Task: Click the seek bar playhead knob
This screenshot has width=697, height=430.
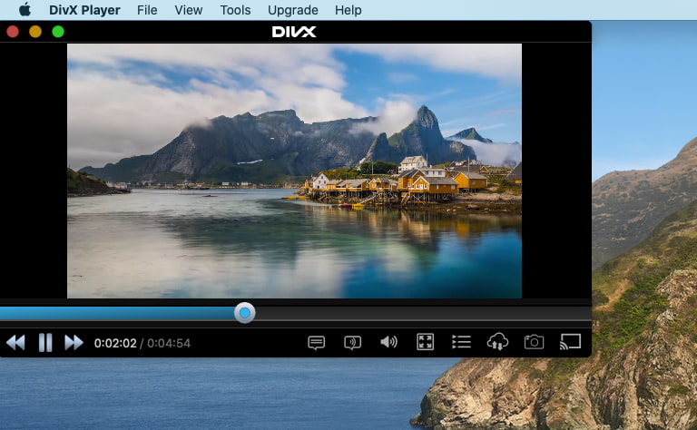Action: pyautogui.click(x=244, y=313)
